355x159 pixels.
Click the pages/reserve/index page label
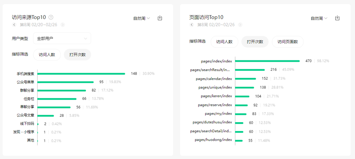tap(215, 105)
